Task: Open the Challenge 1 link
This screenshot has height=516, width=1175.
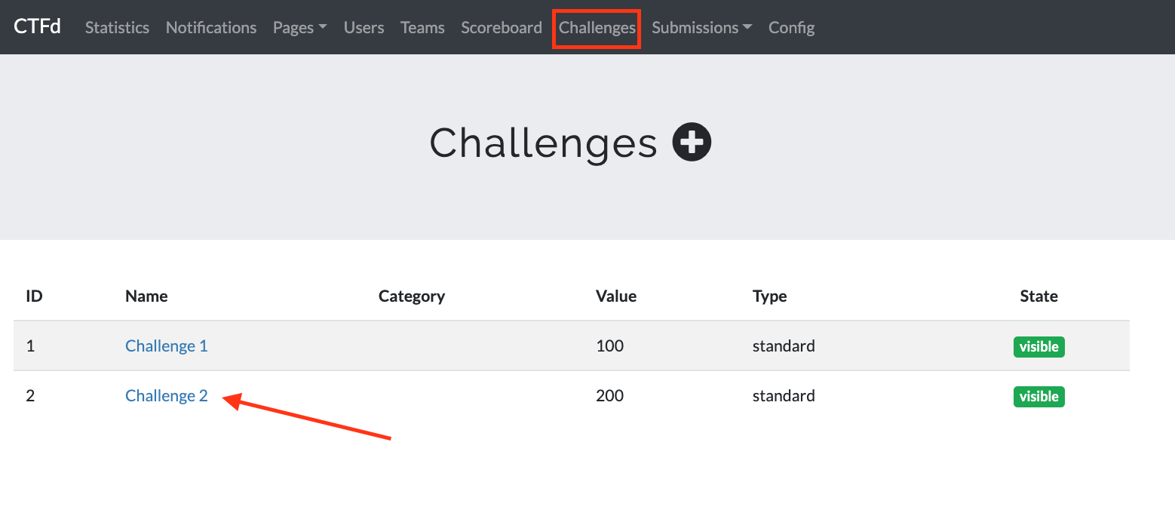Action: click(x=166, y=346)
